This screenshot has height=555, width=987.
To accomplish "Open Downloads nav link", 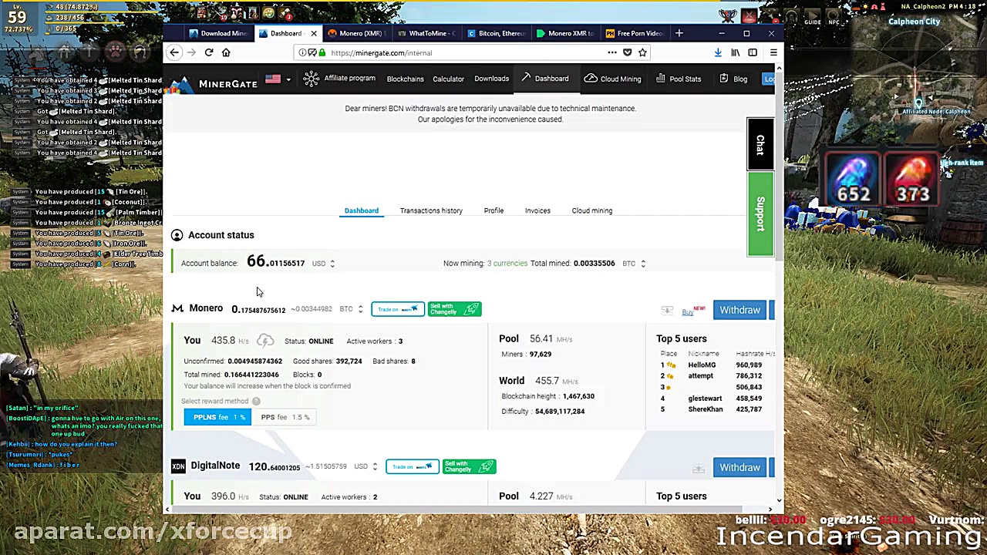I will [x=491, y=79].
